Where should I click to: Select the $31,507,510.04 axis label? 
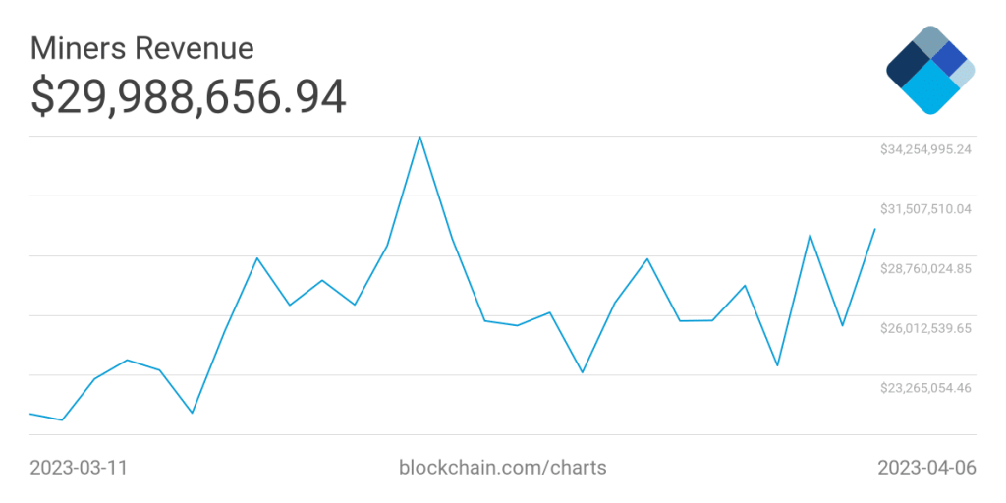925,208
